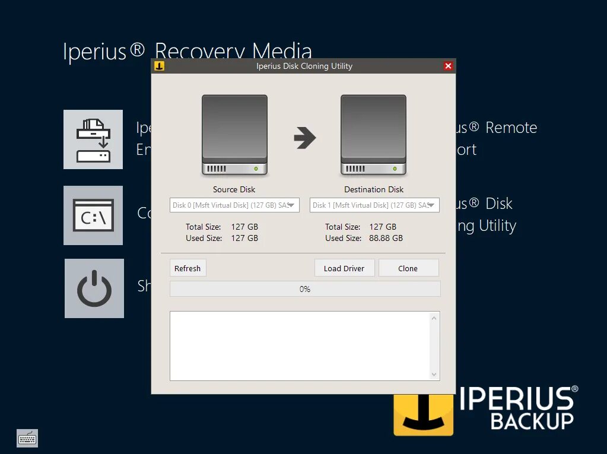This screenshot has width=607, height=454.
Task: Click the Refresh button
Action: (187, 268)
